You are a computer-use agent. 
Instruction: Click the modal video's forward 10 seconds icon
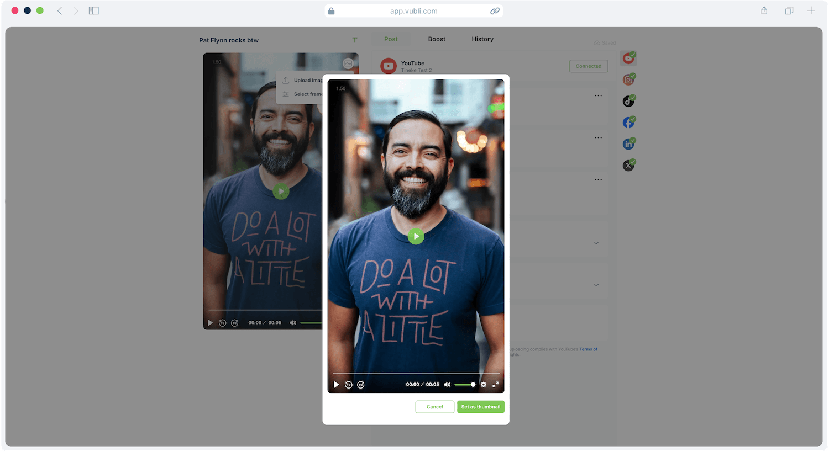pyautogui.click(x=361, y=385)
